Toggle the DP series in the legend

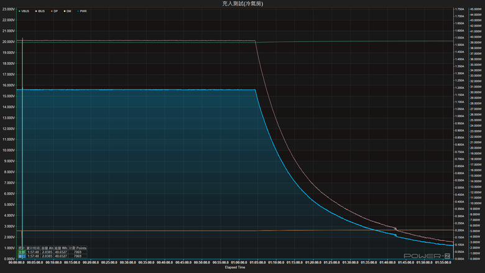pos(55,11)
